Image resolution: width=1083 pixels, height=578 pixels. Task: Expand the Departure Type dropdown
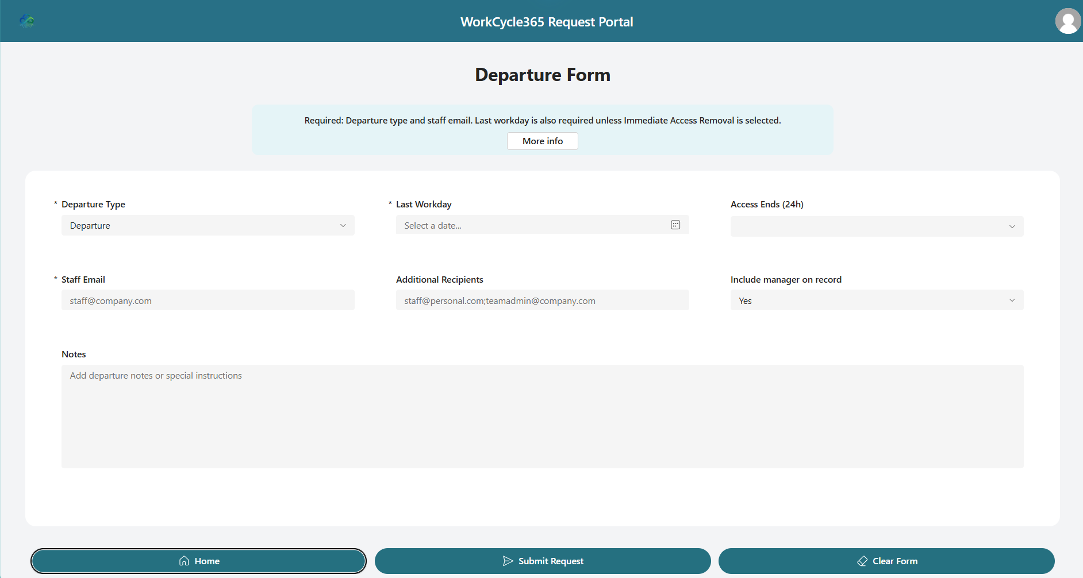(x=208, y=225)
